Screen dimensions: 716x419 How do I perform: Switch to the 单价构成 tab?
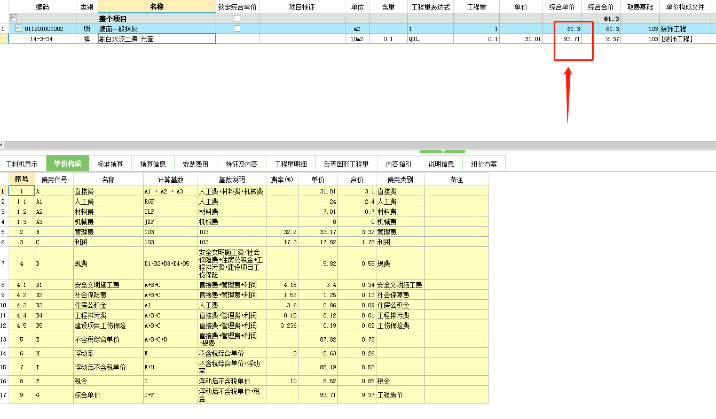pos(68,164)
